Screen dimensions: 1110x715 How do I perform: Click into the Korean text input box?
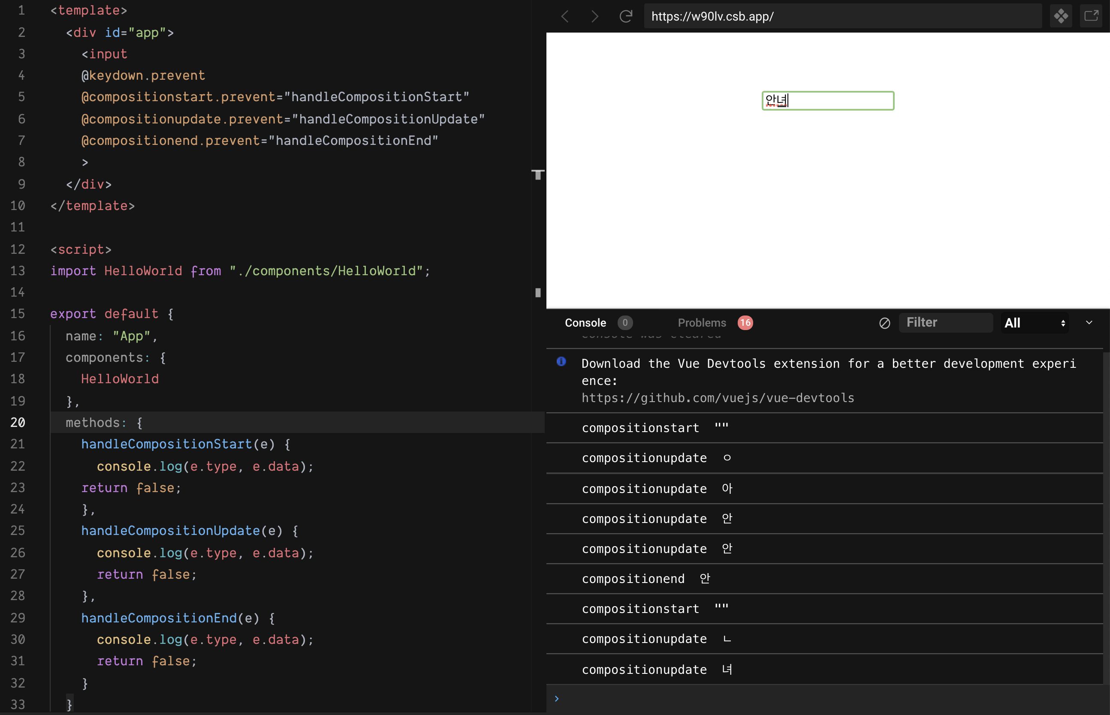tap(828, 101)
